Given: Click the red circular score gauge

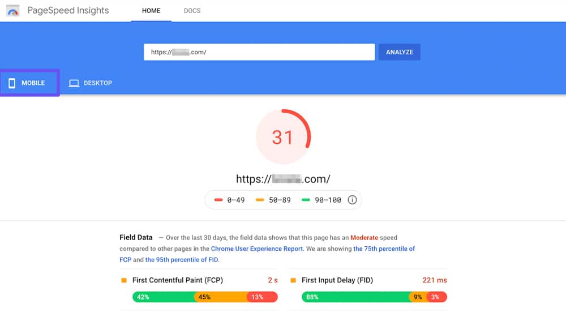Looking at the screenshot, I should (283, 137).
